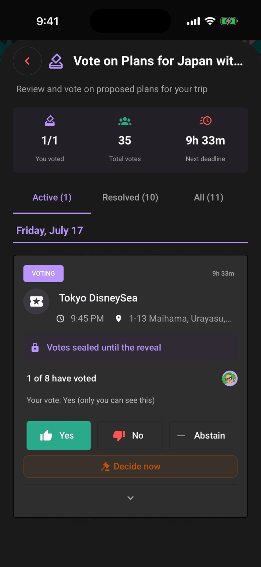Image resolution: width=261 pixels, height=567 pixels.
Task: Tap the Tokyo DisneySea plan title
Action: [98, 298]
